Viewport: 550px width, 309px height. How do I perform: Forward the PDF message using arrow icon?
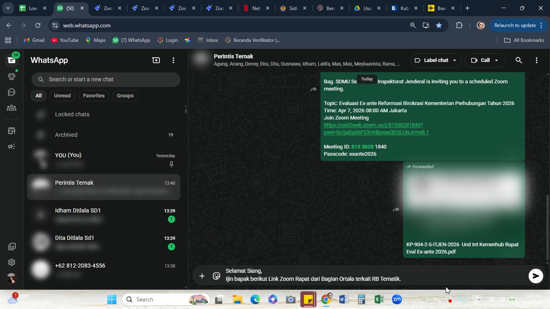[396, 210]
